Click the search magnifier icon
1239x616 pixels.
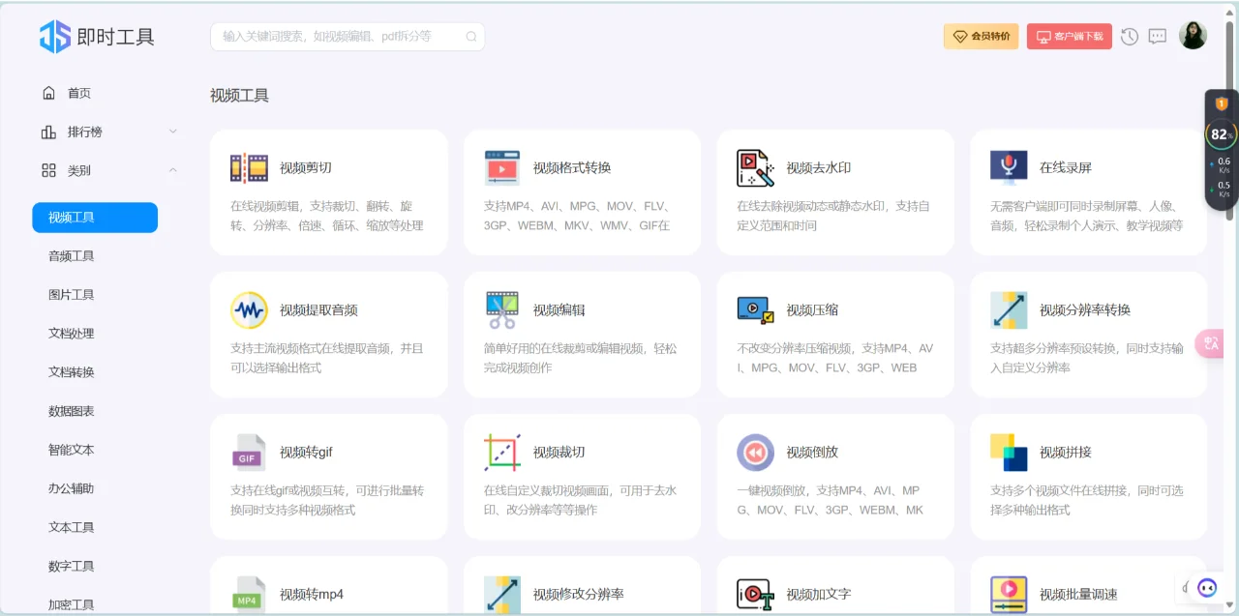click(x=471, y=37)
